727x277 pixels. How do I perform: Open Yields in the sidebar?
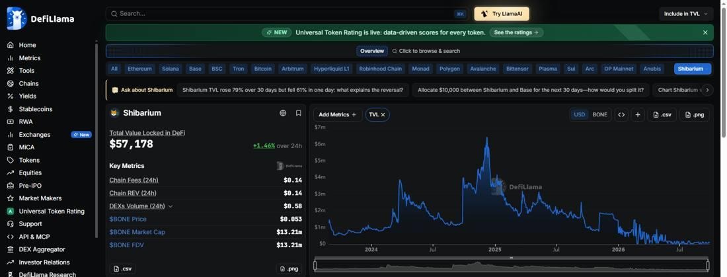coord(27,96)
